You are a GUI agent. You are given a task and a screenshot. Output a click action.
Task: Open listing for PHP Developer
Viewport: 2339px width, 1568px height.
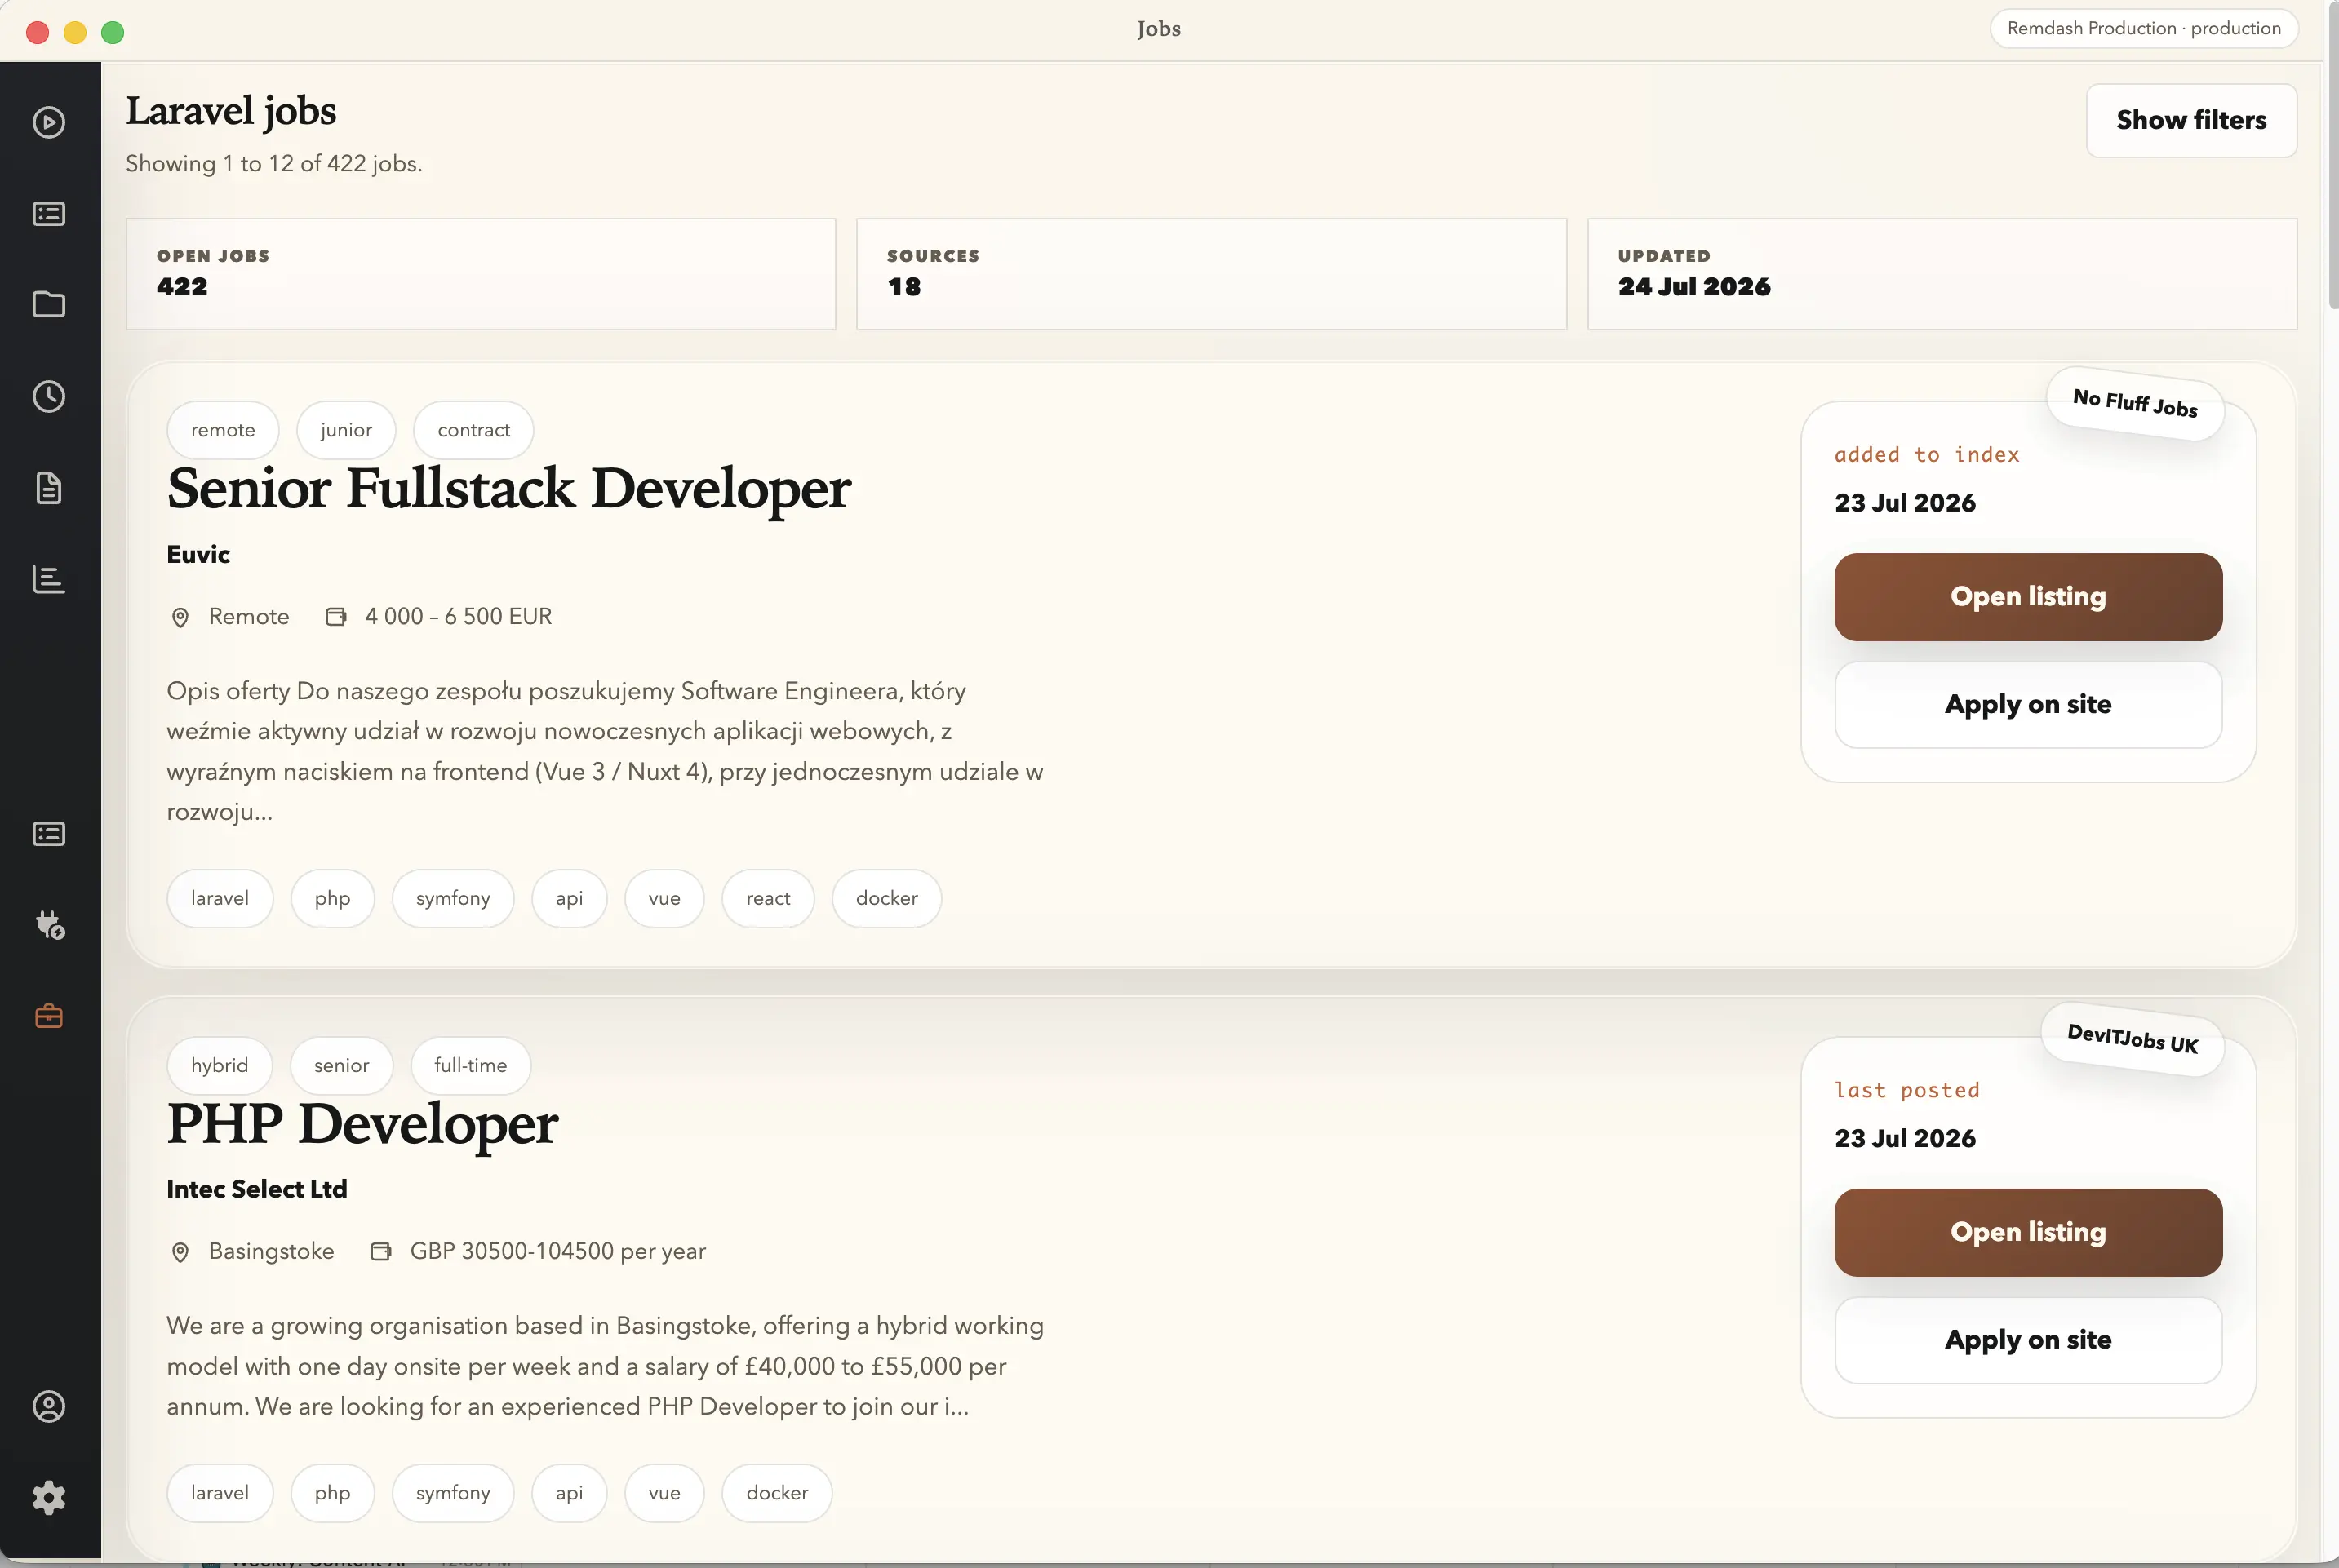(x=2028, y=1232)
